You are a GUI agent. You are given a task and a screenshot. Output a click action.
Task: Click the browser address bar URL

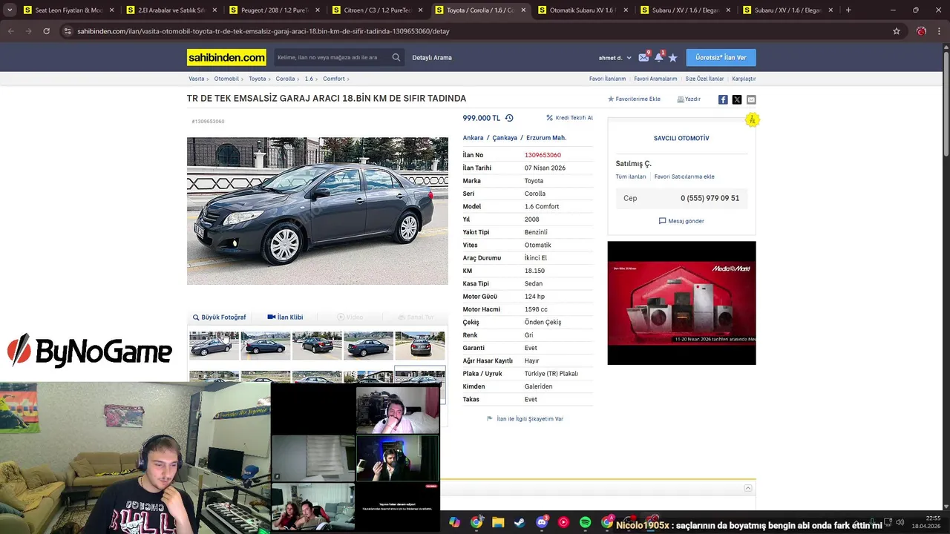(263, 31)
